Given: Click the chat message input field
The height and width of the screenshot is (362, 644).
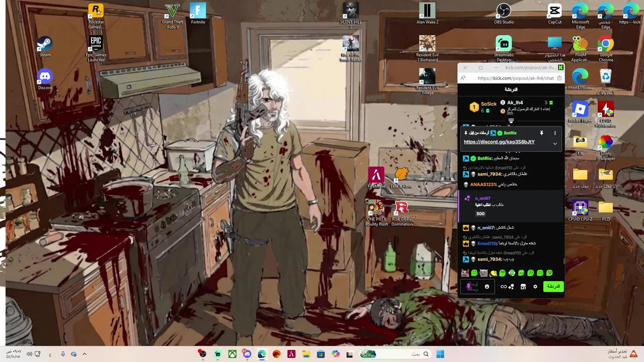Looking at the screenshot, I should (x=477, y=287).
